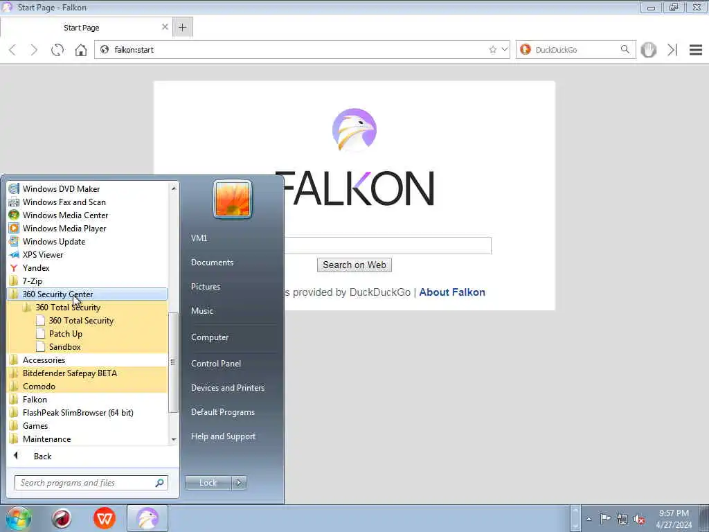Screen dimensions: 709x532
Task: Open the WPS Office taskbar icon
Action: click(105, 518)
